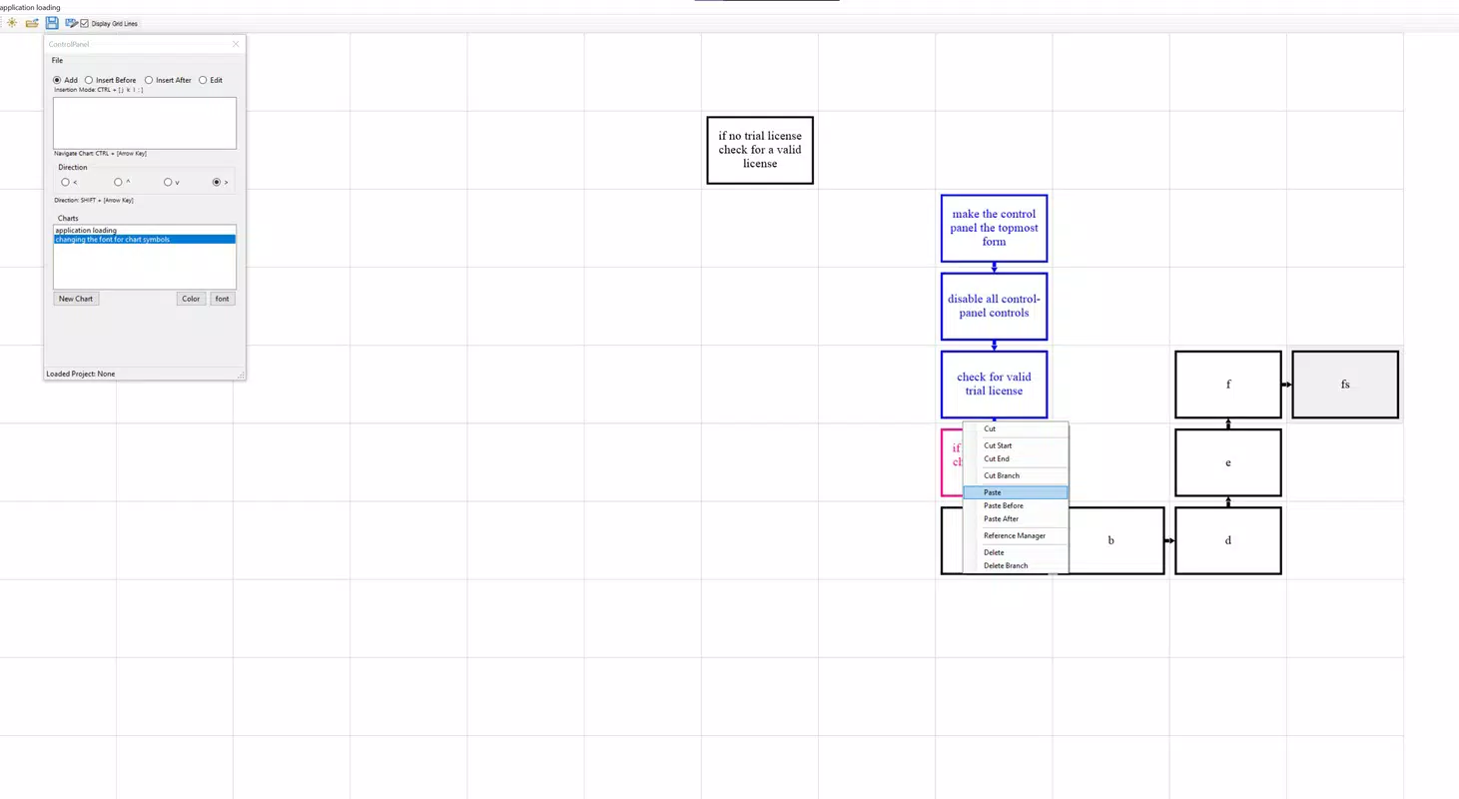Image resolution: width=1459 pixels, height=799 pixels.
Task: Click the Save As pencil-disk icon
Action: point(71,23)
